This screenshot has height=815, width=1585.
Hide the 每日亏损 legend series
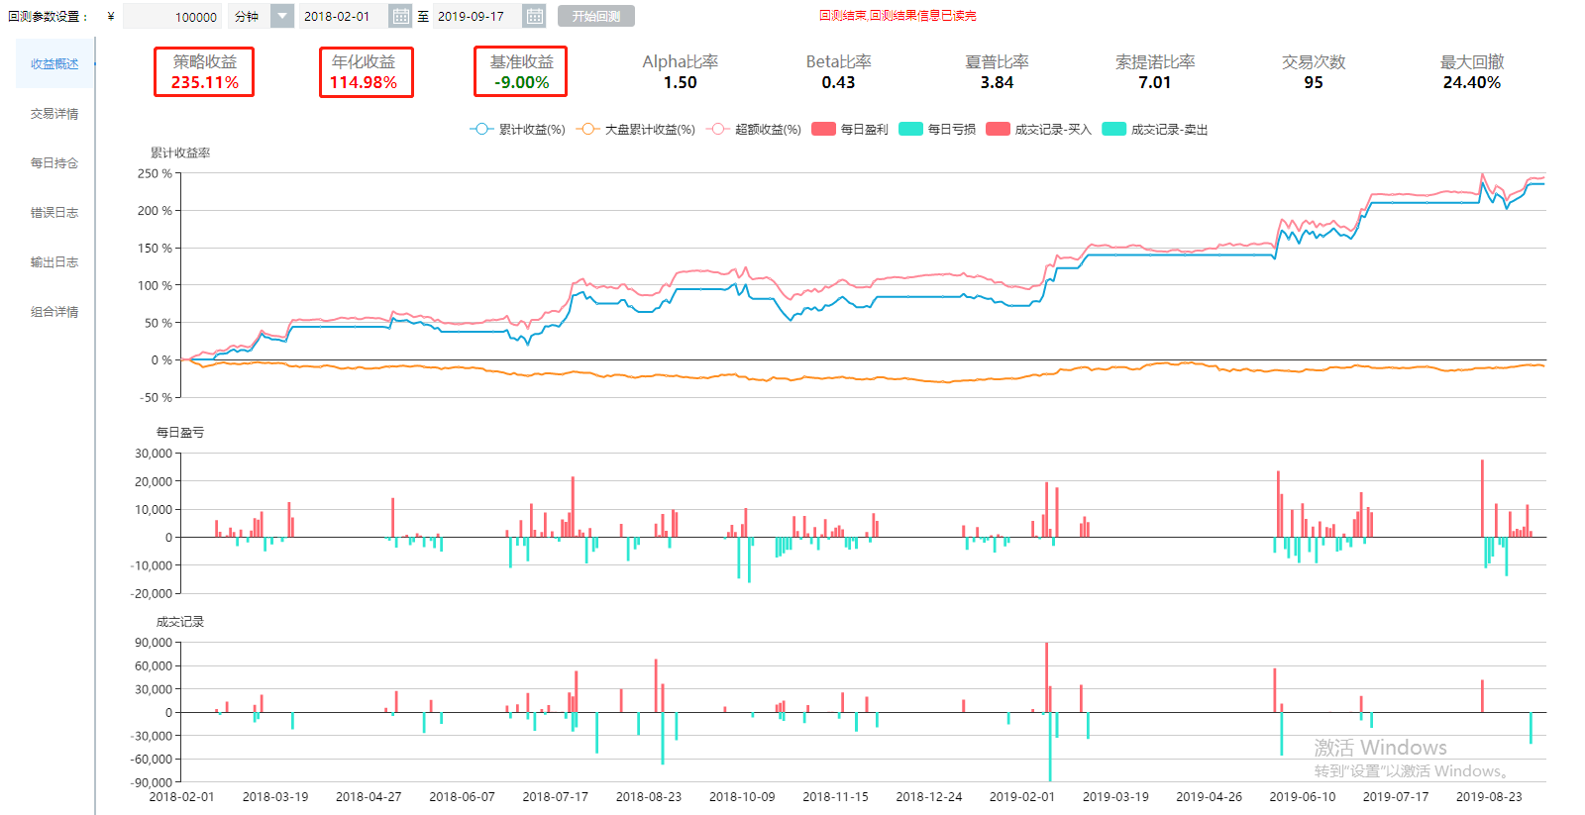point(937,129)
